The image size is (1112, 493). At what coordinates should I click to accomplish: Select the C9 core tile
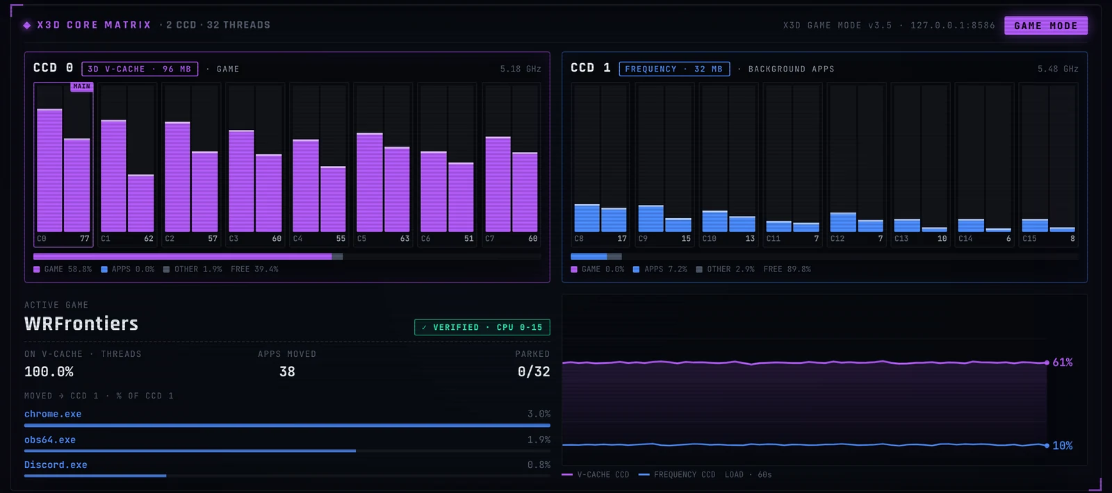coord(664,165)
